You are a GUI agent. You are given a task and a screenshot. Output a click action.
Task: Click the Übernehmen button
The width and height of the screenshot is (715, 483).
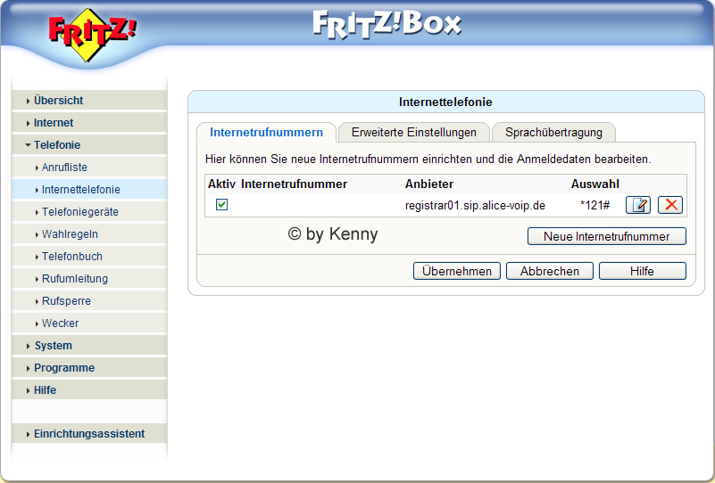pyautogui.click(x=457, y=271)
